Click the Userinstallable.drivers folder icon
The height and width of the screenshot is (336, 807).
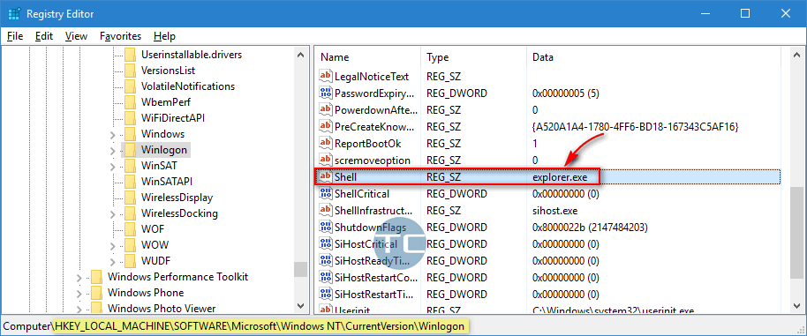coord(131,55)
